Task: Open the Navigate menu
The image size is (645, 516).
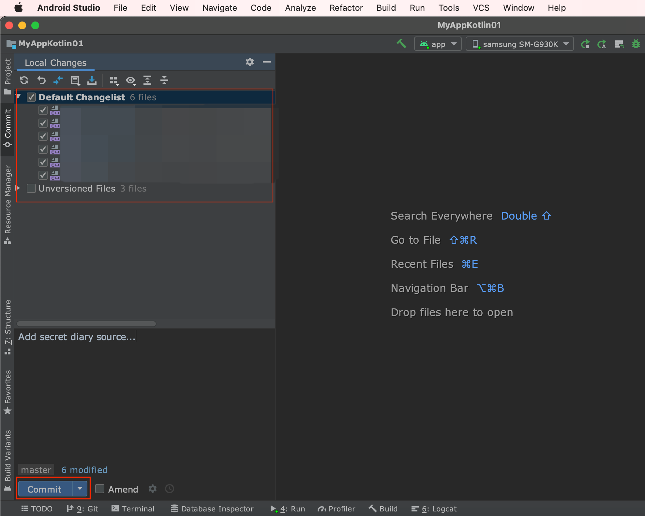Action: (x=219, y=8)
